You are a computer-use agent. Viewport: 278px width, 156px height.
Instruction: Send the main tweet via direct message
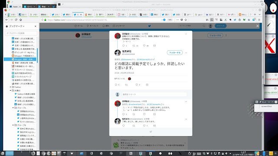[x=147, y=85]
